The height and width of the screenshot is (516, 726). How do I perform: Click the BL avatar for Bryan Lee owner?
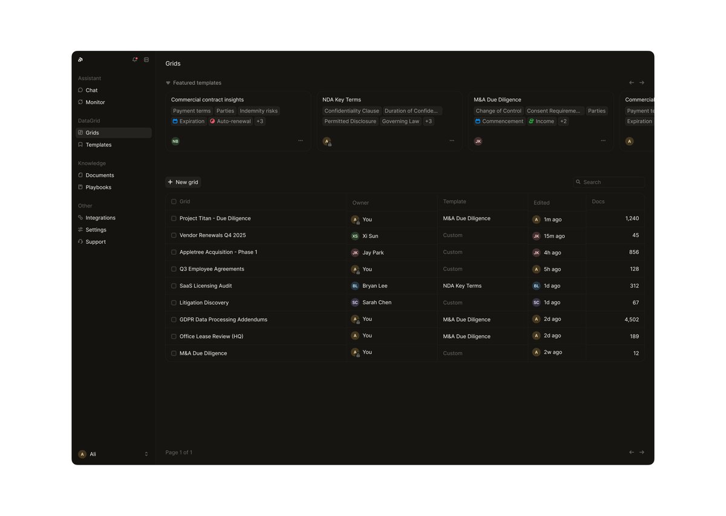point(355,286)
